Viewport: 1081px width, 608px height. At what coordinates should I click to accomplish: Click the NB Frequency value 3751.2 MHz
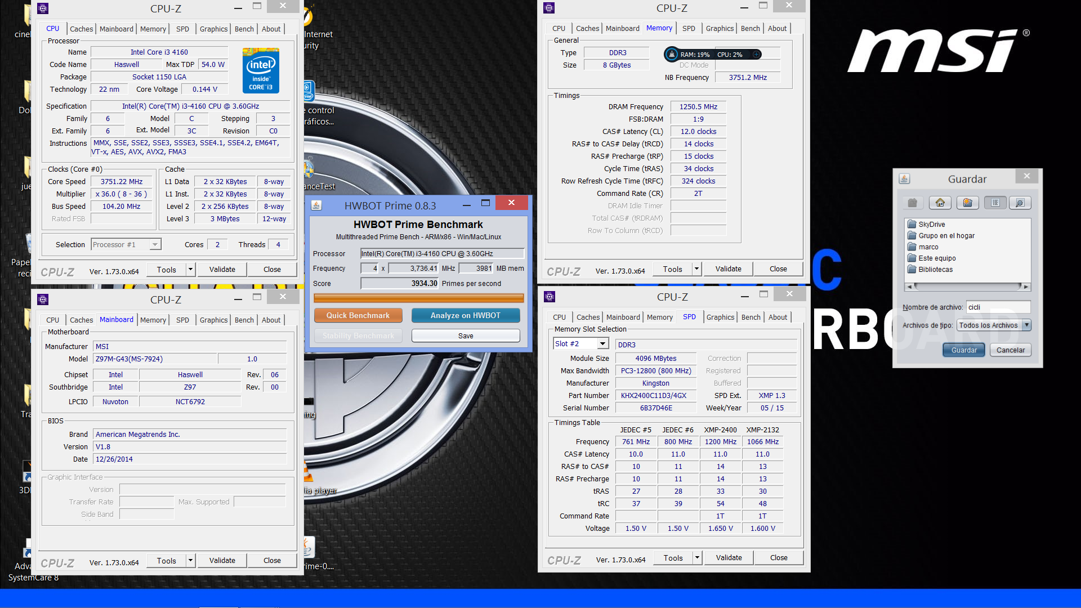pos(748,77)
